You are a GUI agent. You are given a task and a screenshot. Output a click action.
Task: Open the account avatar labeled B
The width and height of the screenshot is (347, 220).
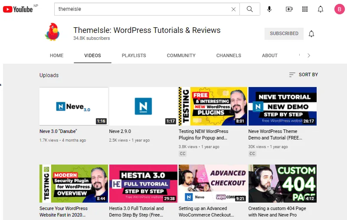click(x=339, y=9)
